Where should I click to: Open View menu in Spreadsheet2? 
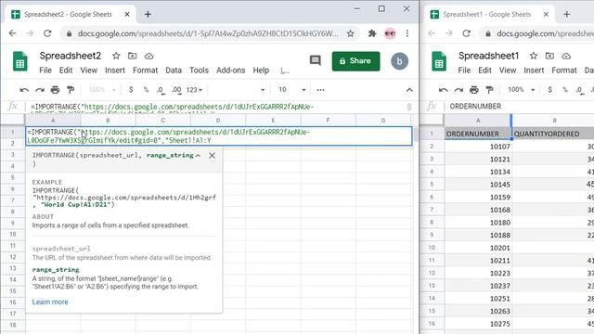[89, 71]
